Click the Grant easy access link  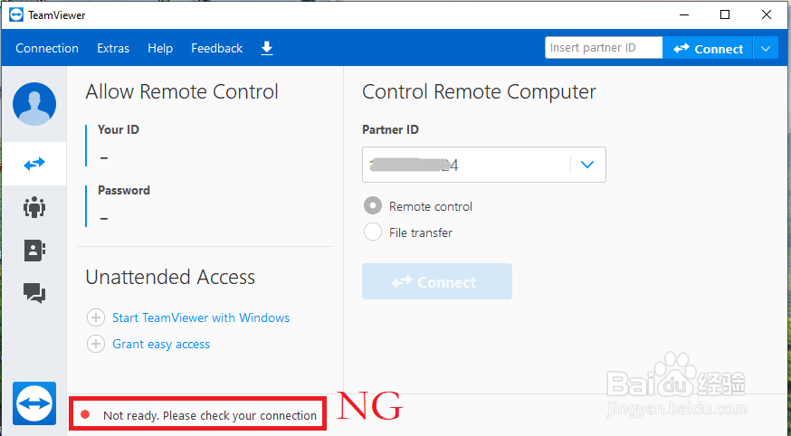click(x=161, y=345)
